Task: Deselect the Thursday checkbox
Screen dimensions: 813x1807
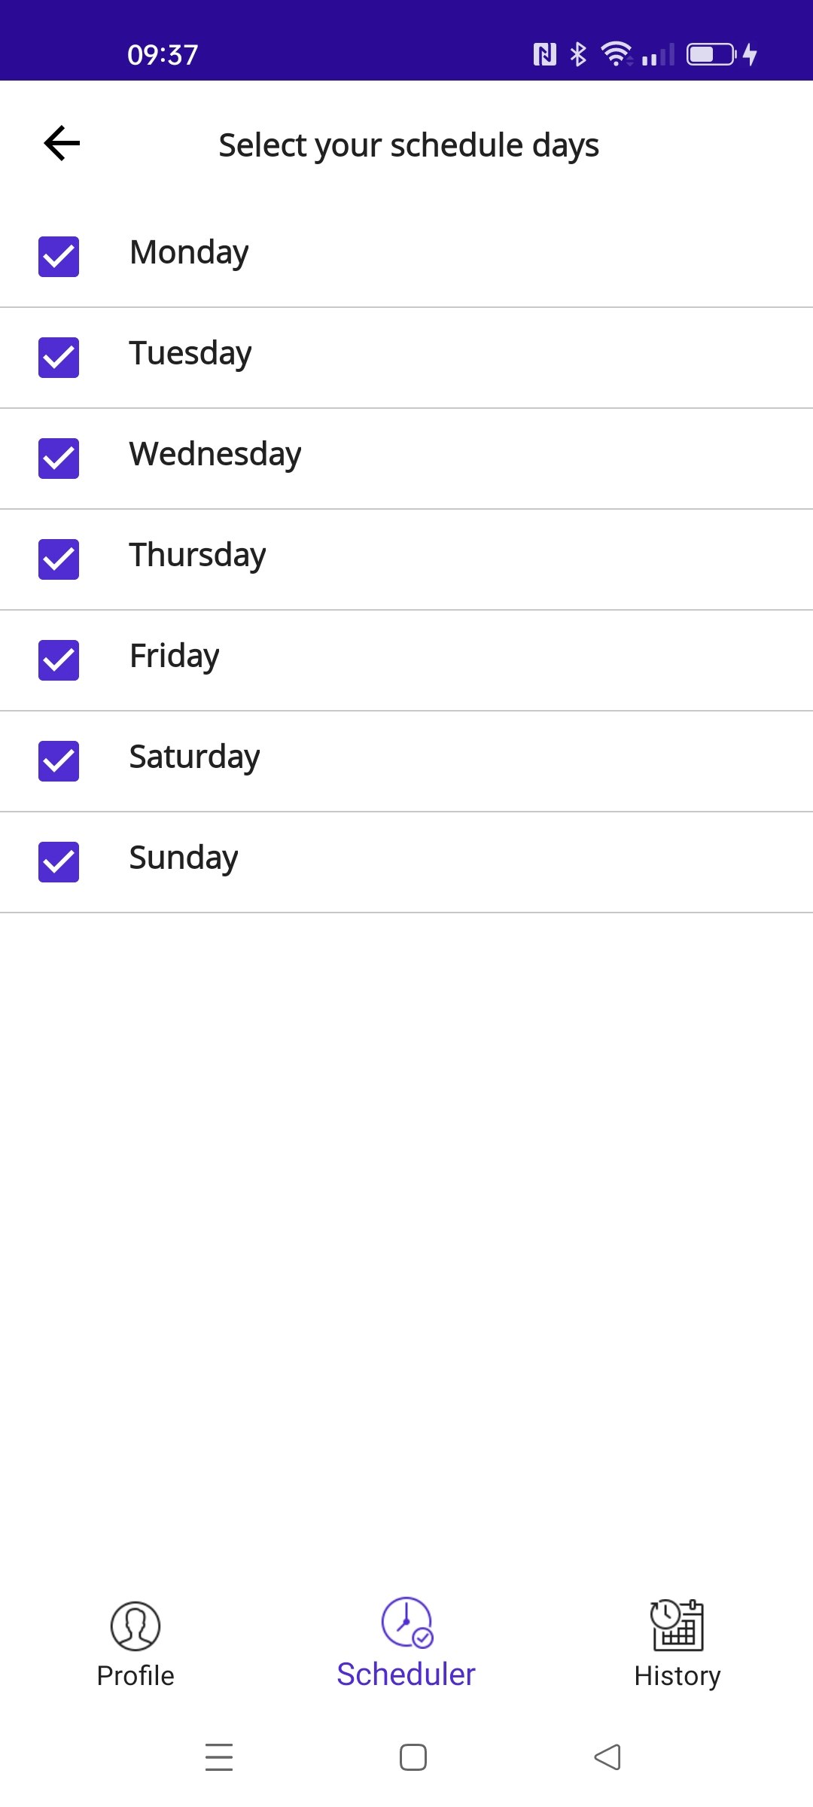Action: click(59, 559)
